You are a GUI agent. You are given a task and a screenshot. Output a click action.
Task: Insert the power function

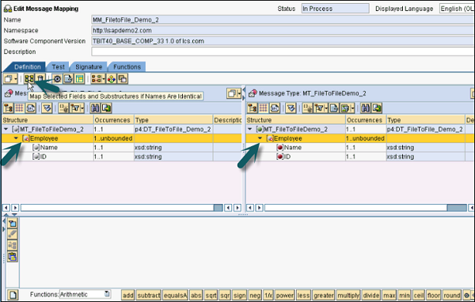click(285, 295)
